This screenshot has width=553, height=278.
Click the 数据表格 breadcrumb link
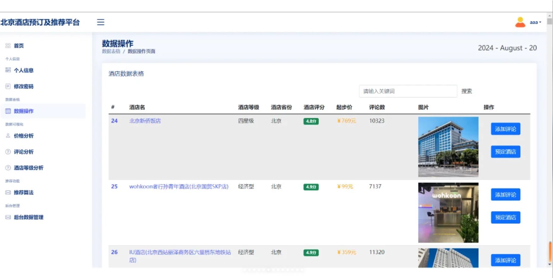111,51
